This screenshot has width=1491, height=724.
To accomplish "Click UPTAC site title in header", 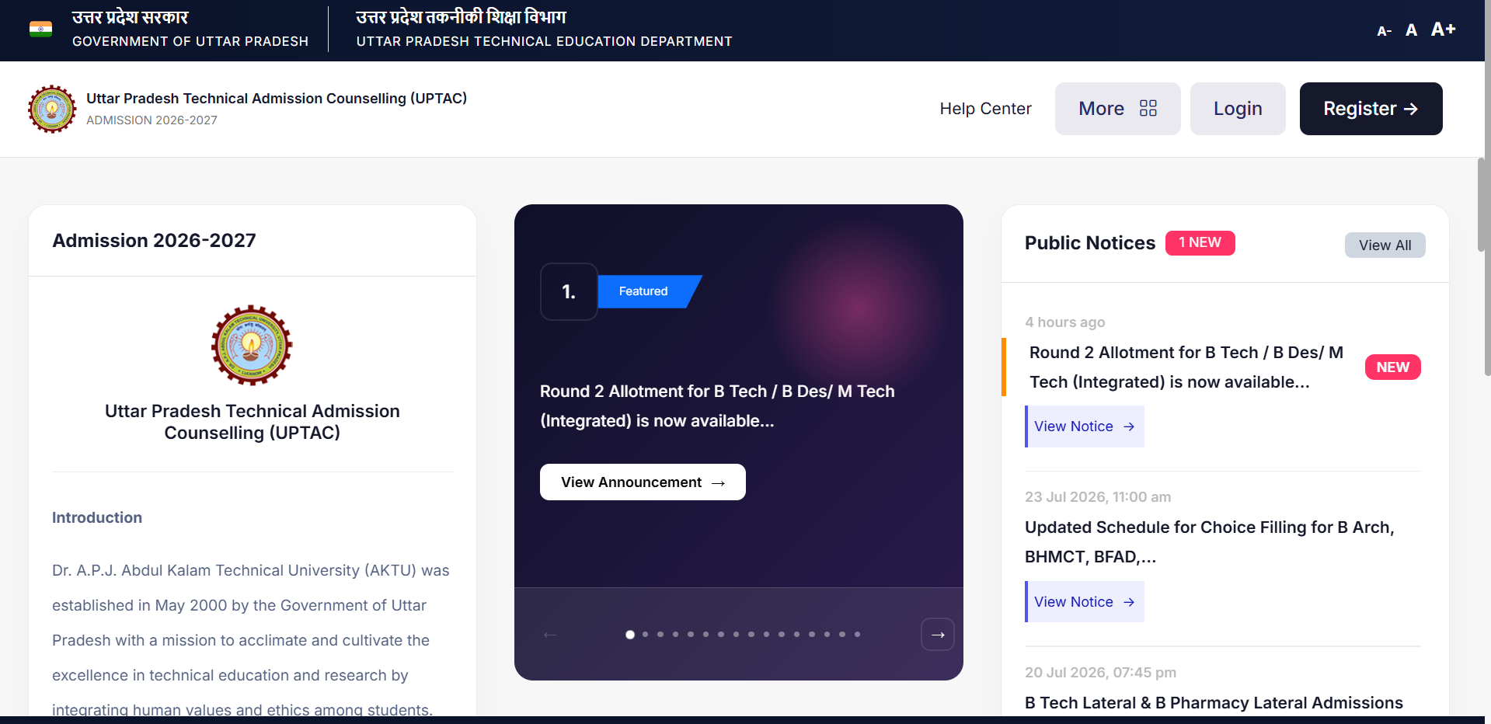I will point(277,99).
